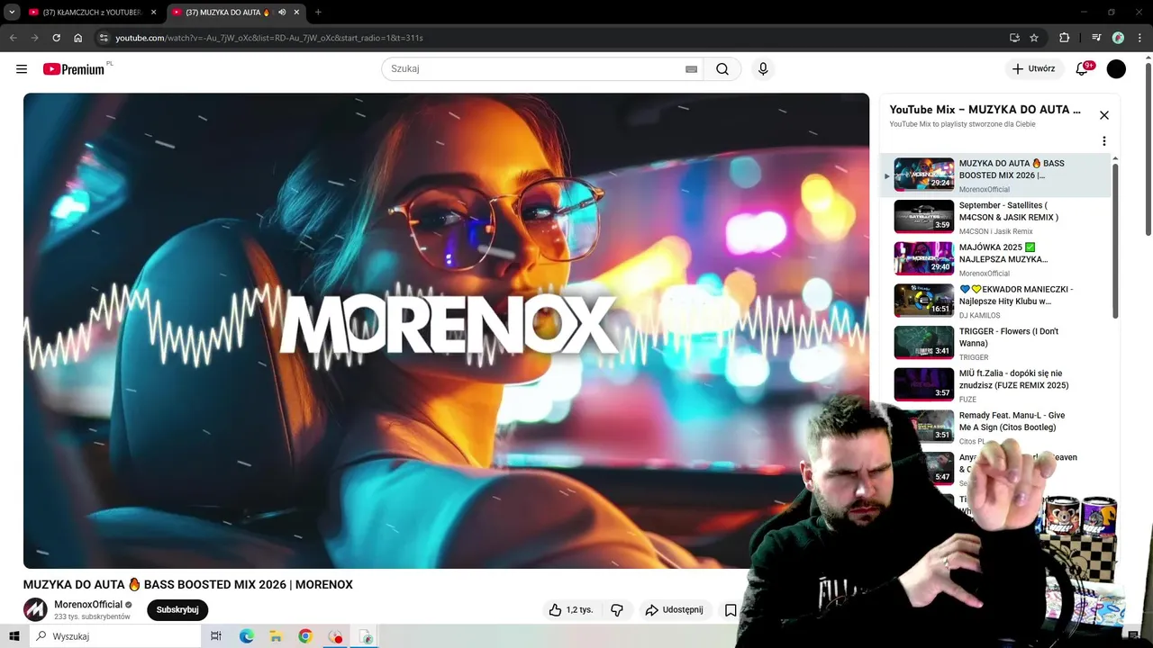This screenshot has height=648, width=1153.
Task: Play TRIGGER - Flowers (I Don't Wanna)
Action: 995,343
